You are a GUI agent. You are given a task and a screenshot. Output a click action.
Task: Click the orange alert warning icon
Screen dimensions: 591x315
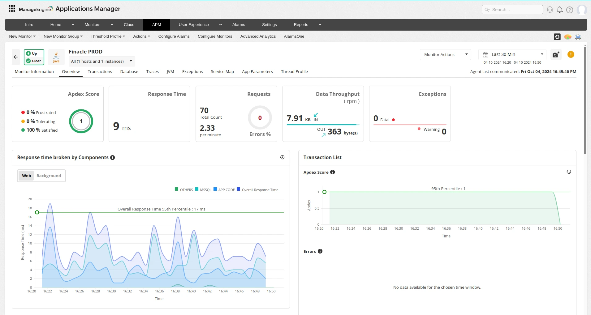point(571,54)
